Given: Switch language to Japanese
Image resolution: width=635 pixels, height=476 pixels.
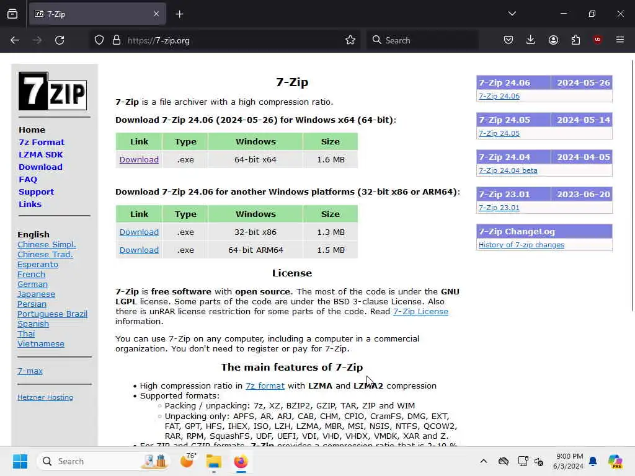Looking at the screenshot, I should [36, 294].
